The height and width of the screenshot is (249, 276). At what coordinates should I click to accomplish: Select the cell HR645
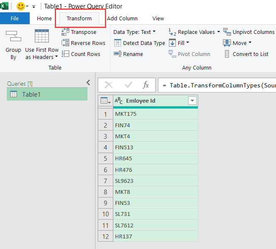tap(155, 159)
